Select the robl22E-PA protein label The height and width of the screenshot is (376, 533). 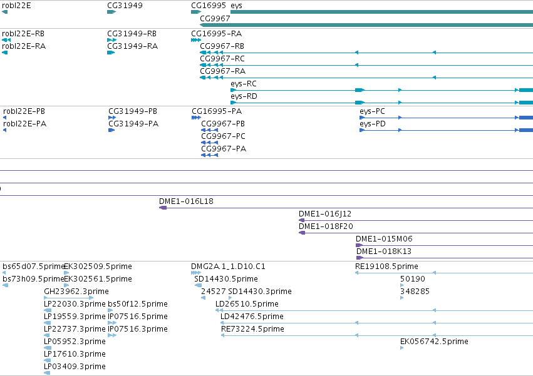click(25, 124)
